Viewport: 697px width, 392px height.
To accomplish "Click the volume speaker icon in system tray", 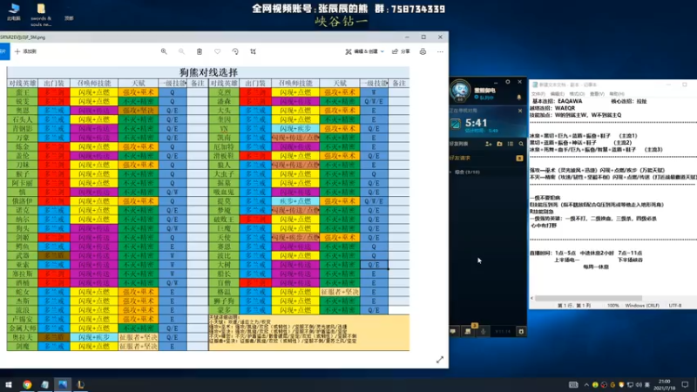I will pos(639,385).
